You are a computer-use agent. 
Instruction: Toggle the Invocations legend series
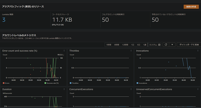(x=142, y=83)
